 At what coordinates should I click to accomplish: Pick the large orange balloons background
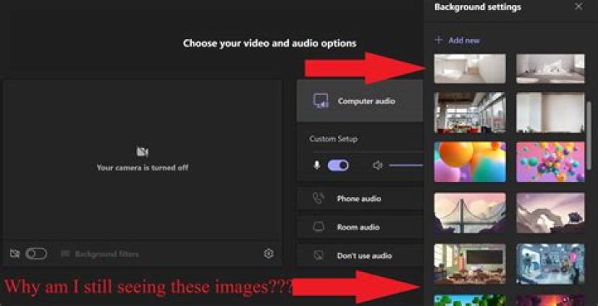click(470, 162)
